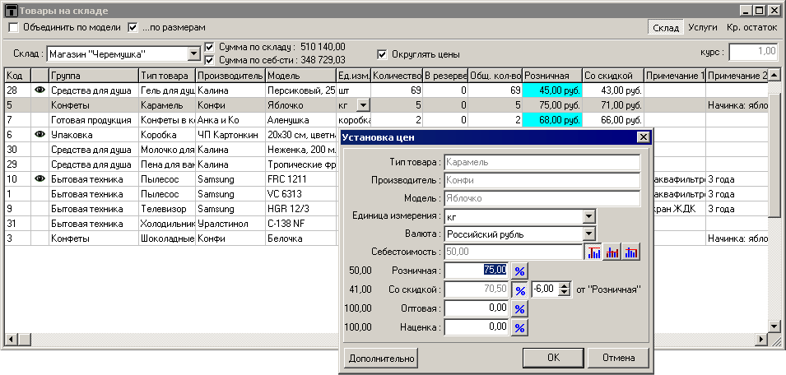Select the HGR 12/3 model cell
The width and height of the screenshot is (786, 375).
pyautogui.click(x=300, y=209)
